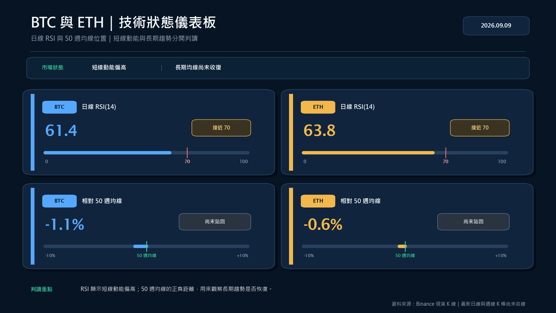This screenshot has width=556, height=313.
Task: Click the 市場狀態 label
Action: (x=52, y=68)
